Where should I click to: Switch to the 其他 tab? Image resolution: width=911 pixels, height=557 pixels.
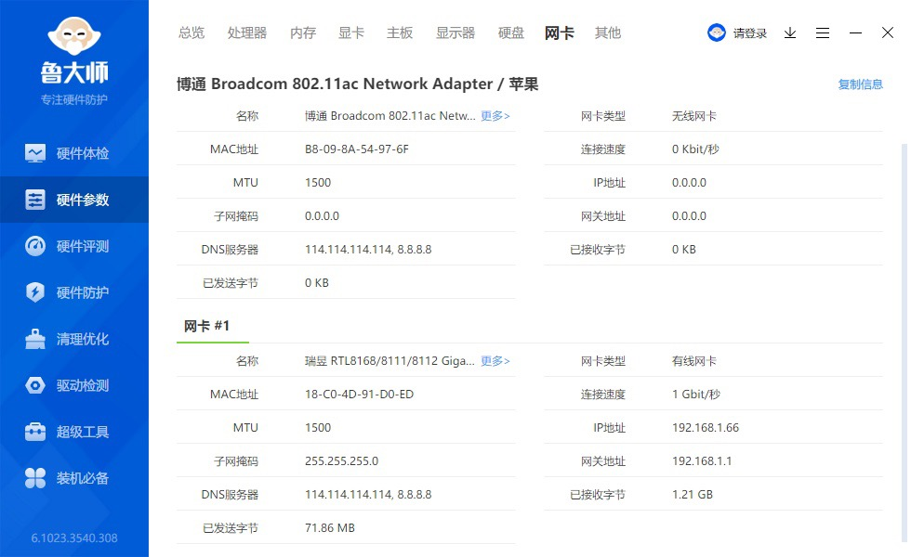click(x=608, y=33)
